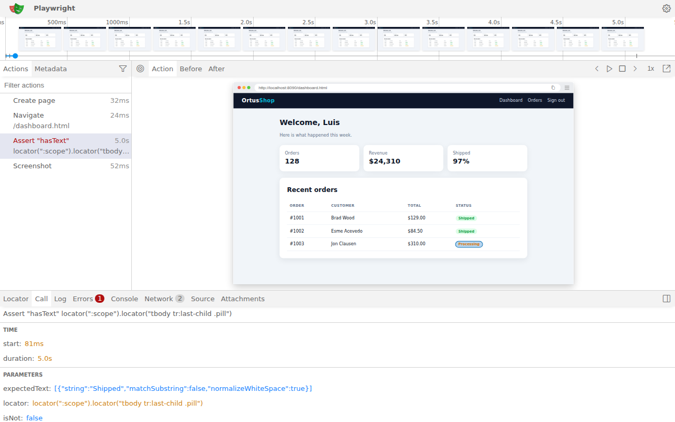Go to previous action arrow
This screenshot has height=422, width=675.
pyautogui.click(x=597, y=69)
